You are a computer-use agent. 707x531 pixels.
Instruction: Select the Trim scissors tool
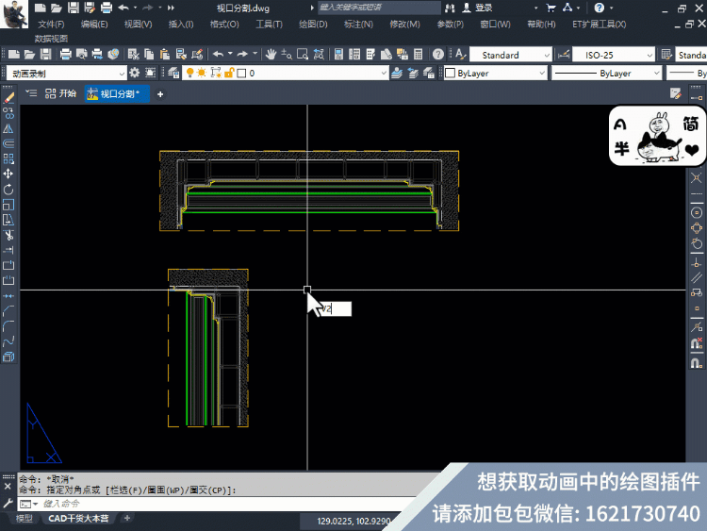pyautogui.click(x=8, y=235)
